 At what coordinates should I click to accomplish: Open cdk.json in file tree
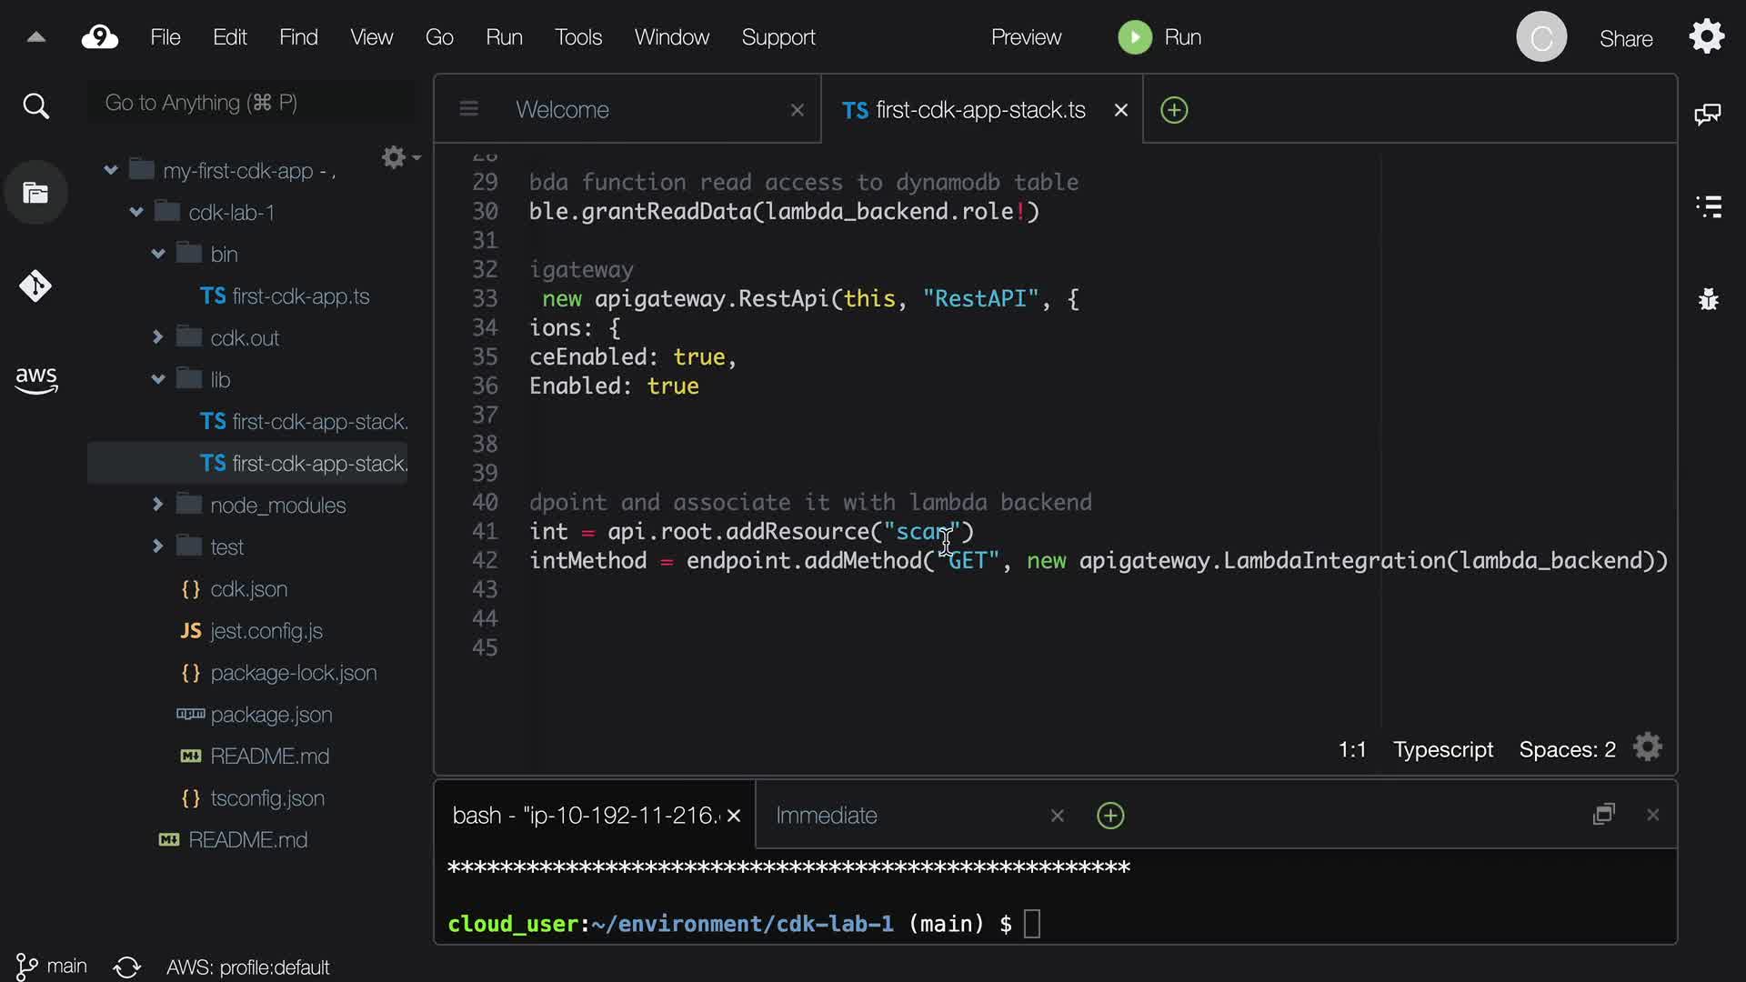(248, 589)
